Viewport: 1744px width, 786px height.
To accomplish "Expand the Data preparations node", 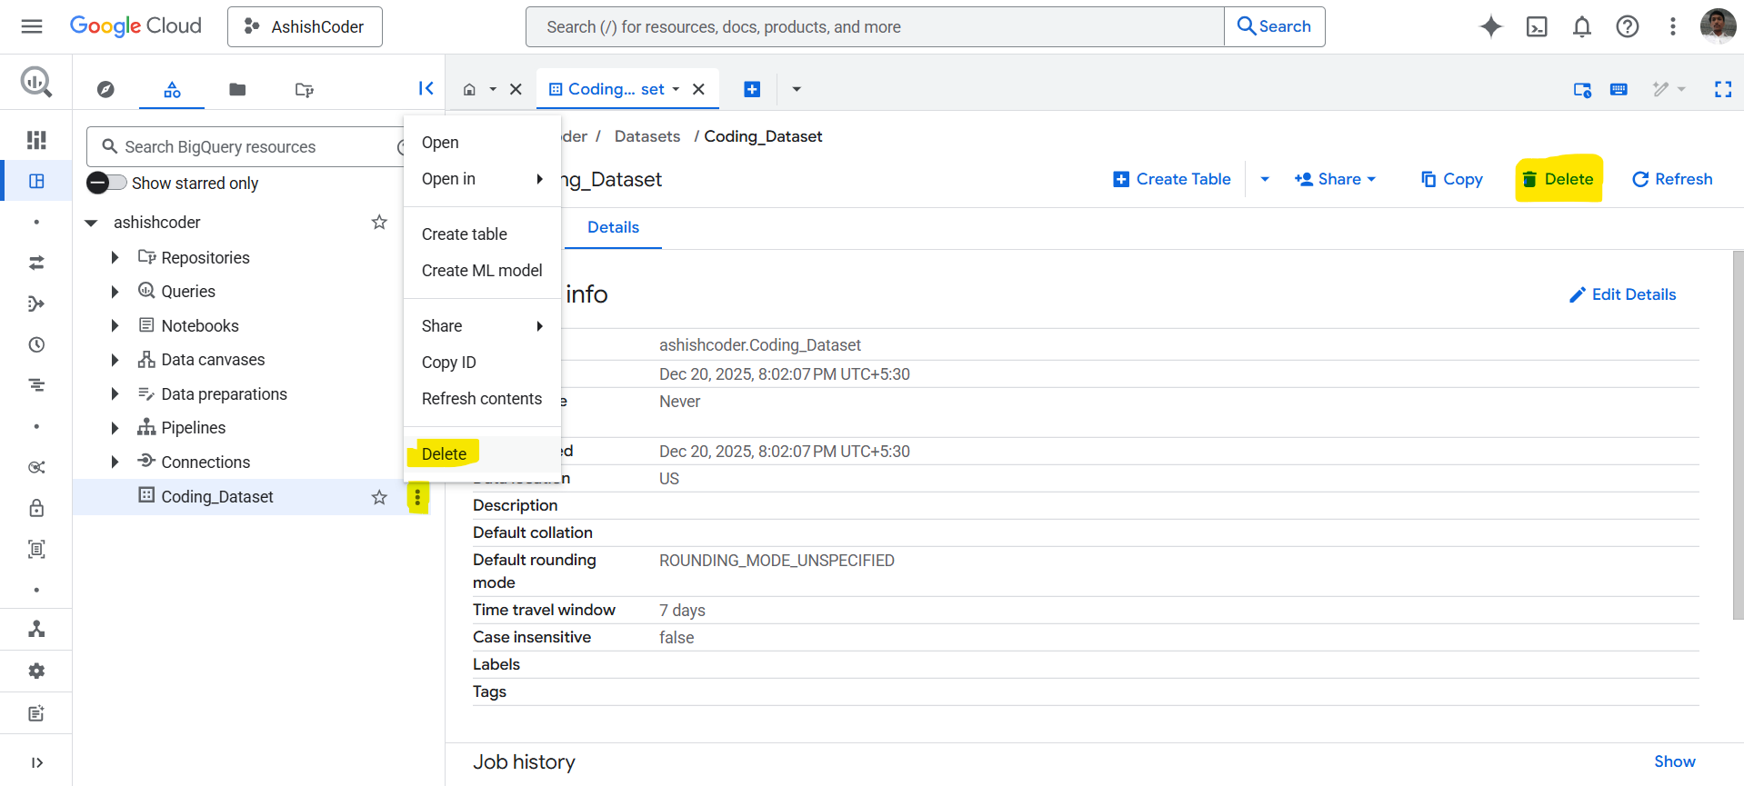I will (x=115, y=393).
